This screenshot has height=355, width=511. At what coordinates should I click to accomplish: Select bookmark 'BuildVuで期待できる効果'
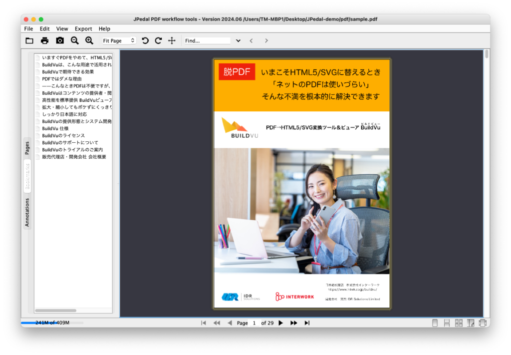pos(65,72)
